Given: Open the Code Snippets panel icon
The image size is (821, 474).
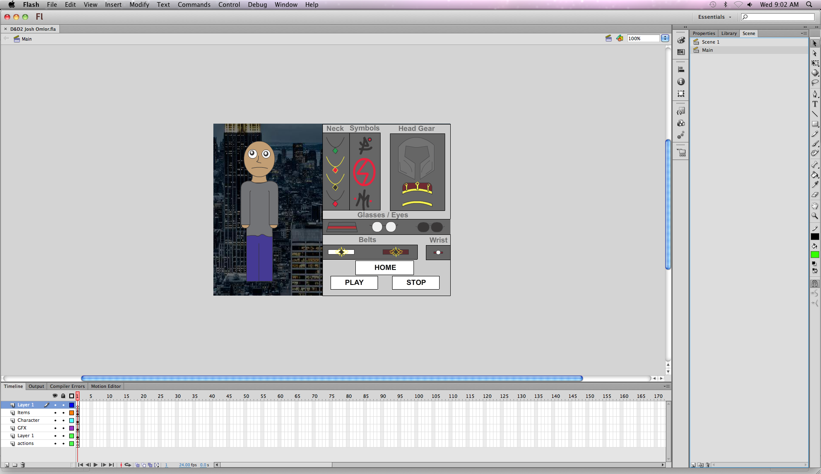Looking at the screenshot, I should coord(681,111).
